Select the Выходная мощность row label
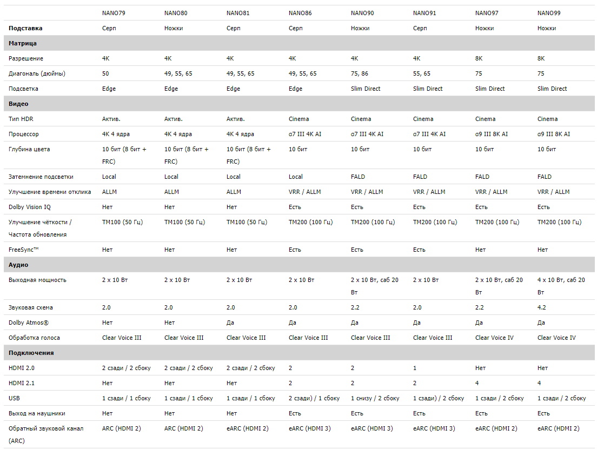The image size is (597, 450). 37,280
